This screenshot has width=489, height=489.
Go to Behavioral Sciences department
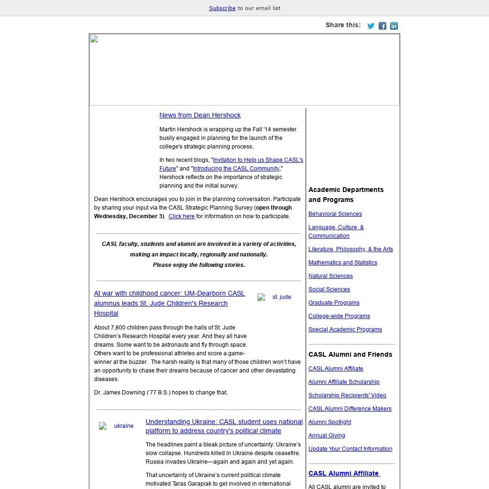335,214
